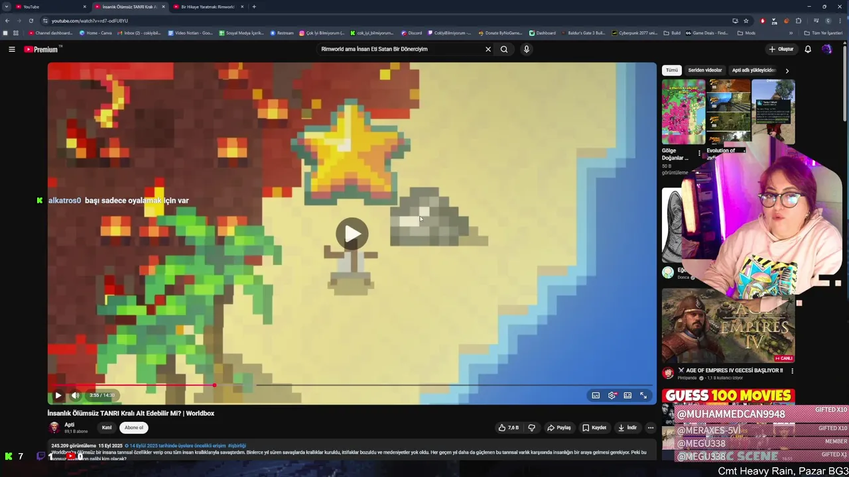The height and width of the screenshot is (477, 849).
Task: Open a new browser tab
Action: point(254,7)
